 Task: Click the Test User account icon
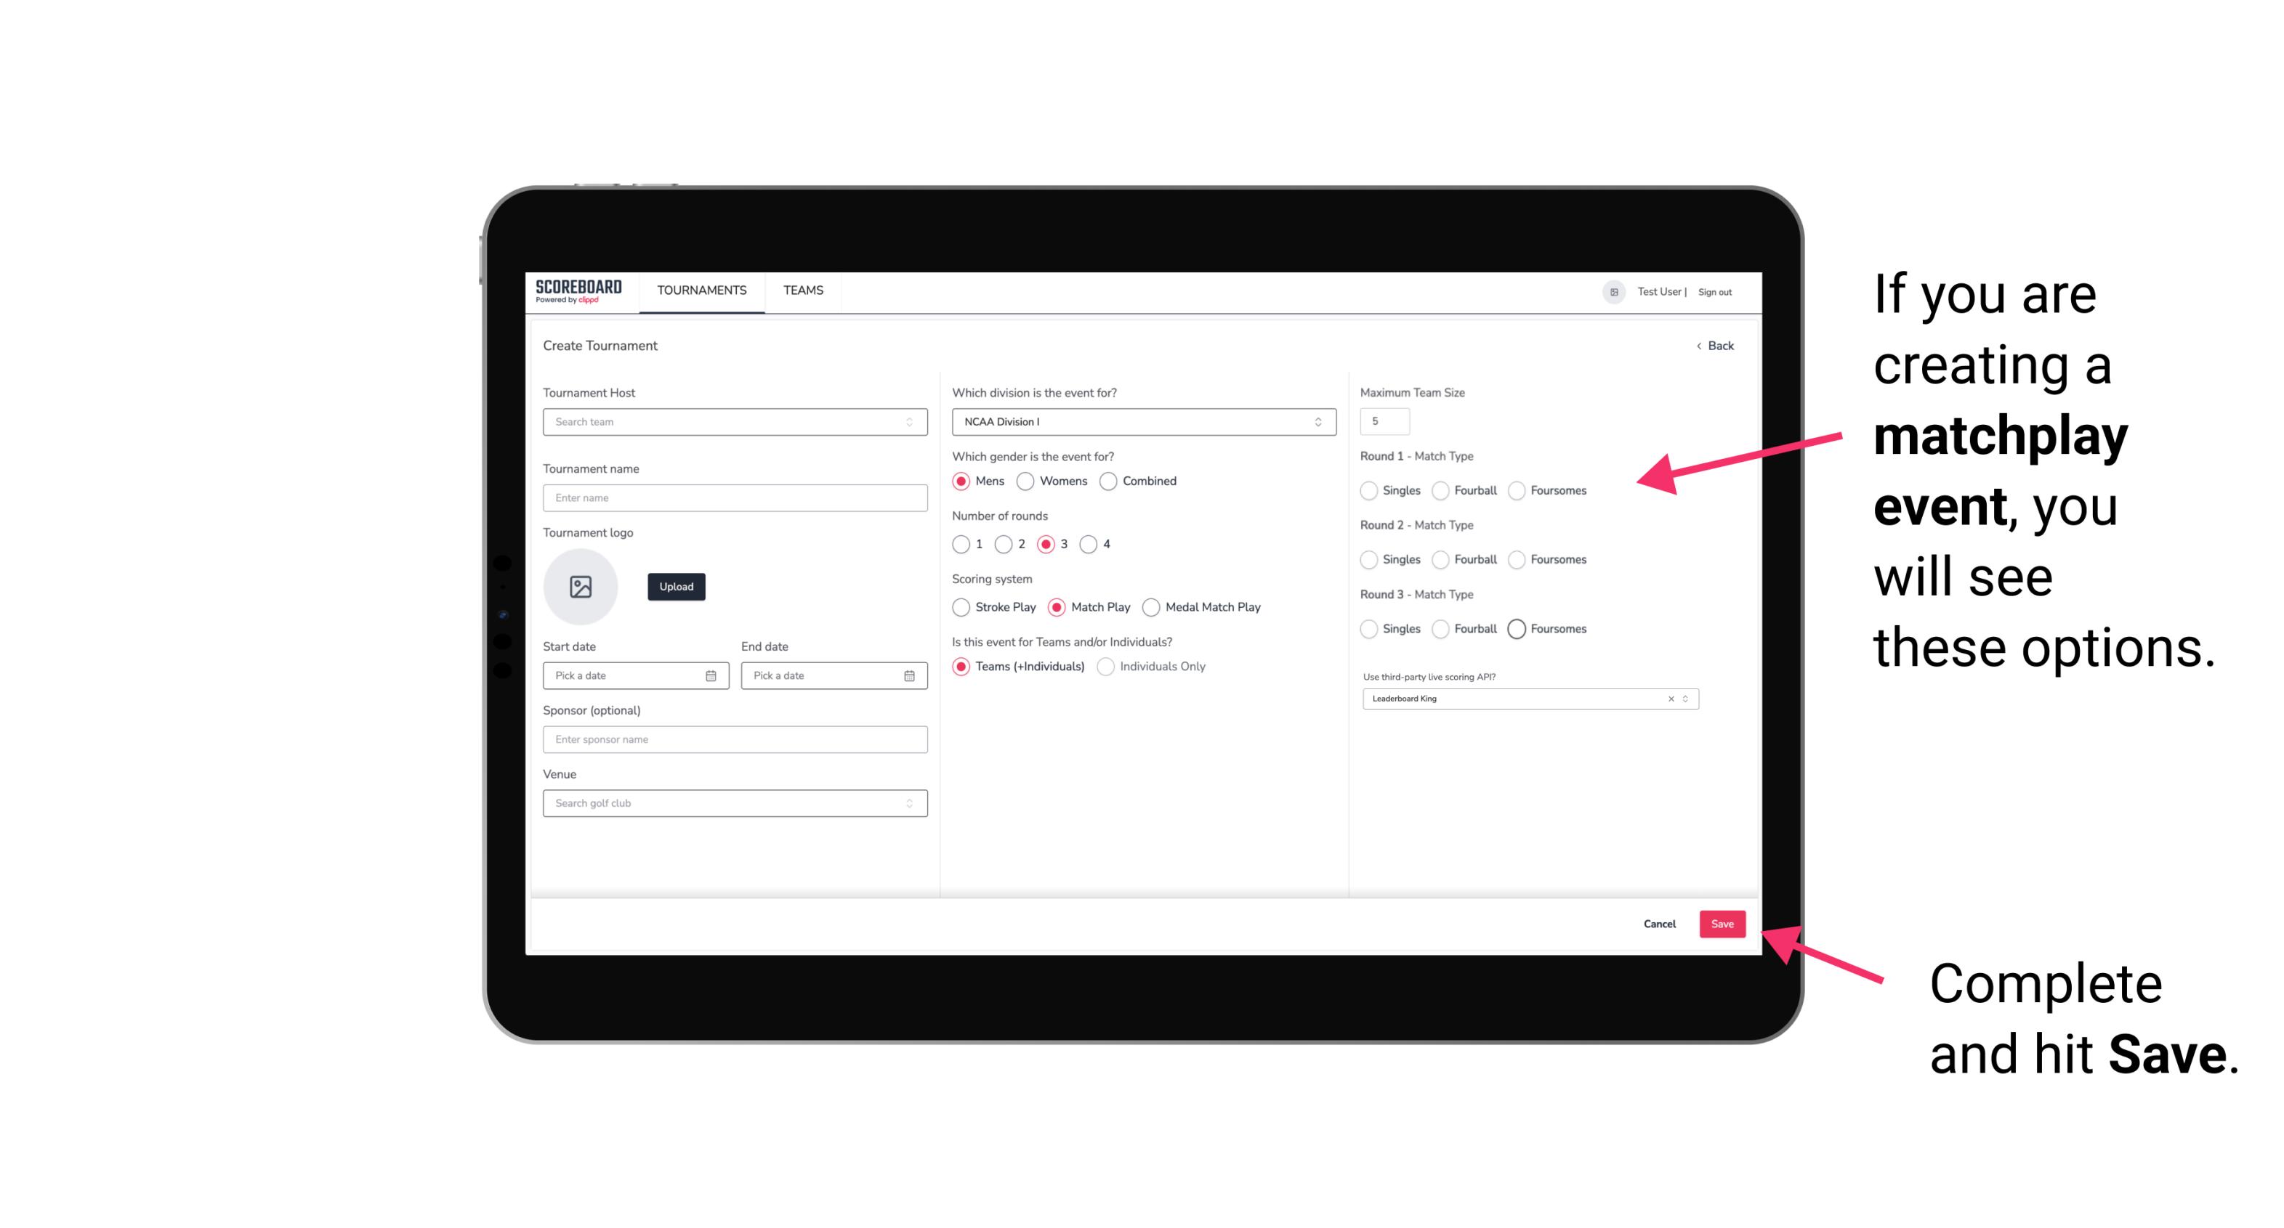[1608, 290]
